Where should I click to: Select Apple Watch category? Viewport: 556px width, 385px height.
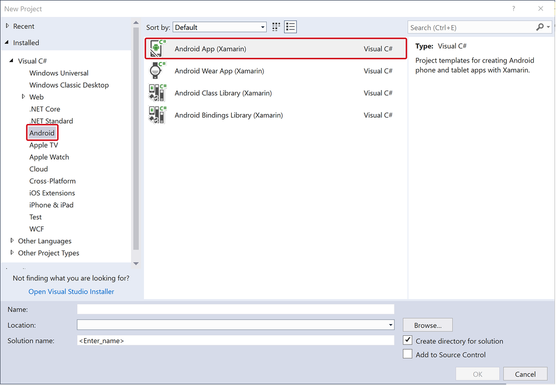[x=49, y=157]
